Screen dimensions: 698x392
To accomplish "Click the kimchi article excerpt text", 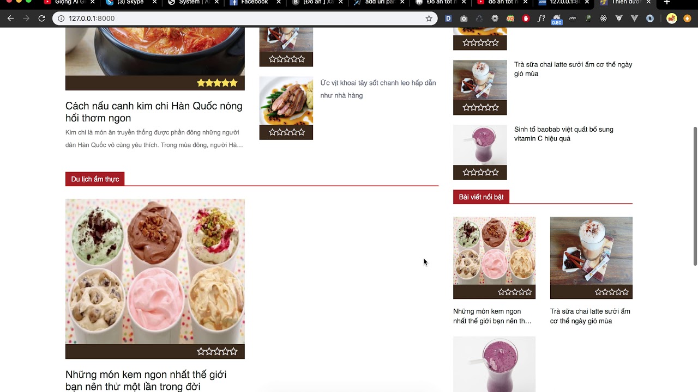I will pyautogui.click(x=154, y=139).
